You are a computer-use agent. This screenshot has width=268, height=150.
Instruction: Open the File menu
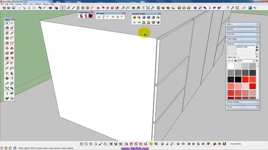pos(2,4)
